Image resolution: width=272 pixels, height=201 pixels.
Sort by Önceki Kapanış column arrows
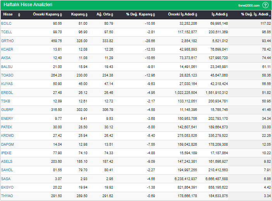pyautogui.click(x=61, y=15)
